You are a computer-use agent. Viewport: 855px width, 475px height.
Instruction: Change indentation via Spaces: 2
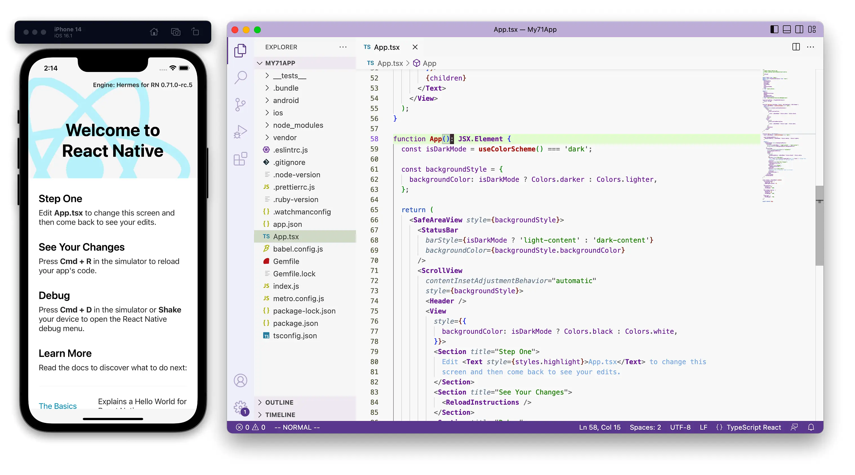click(645, 427)
